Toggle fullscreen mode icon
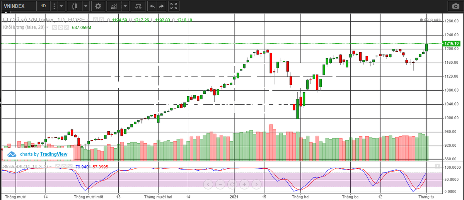 (x=174, y=6)
